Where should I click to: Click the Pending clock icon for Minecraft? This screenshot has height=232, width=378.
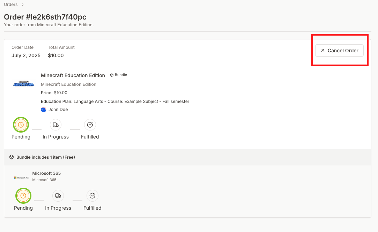(x=21, y=125)
